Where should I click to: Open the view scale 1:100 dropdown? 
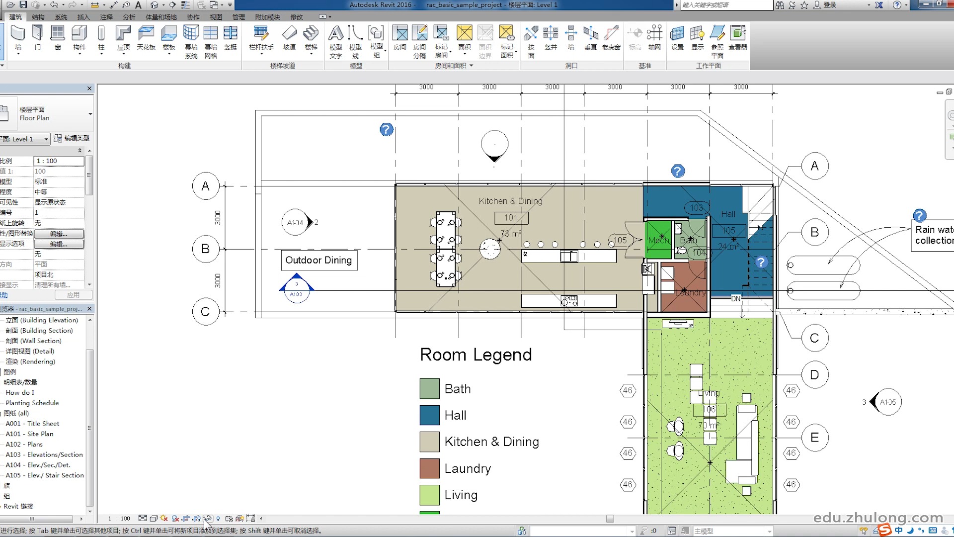[x=119, y=518]
